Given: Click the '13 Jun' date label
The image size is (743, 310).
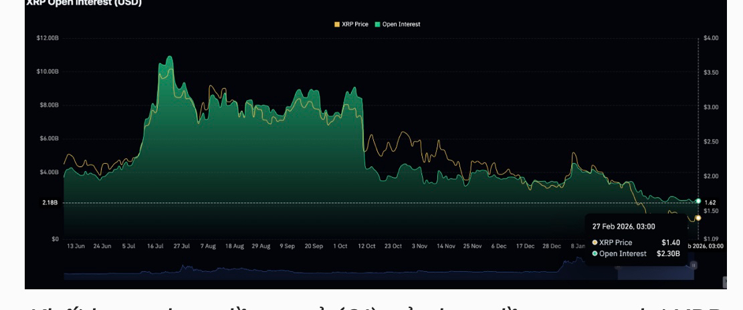Looking at the screenshot, I should tap(76, 247).
